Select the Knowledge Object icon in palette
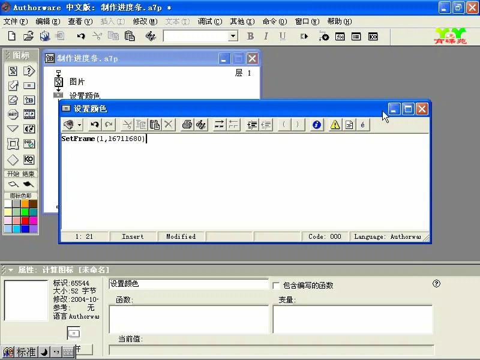 [x=29, y=160]
